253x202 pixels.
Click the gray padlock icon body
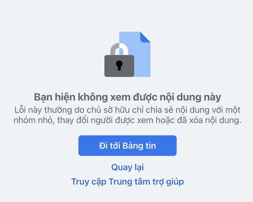[119, 66]
